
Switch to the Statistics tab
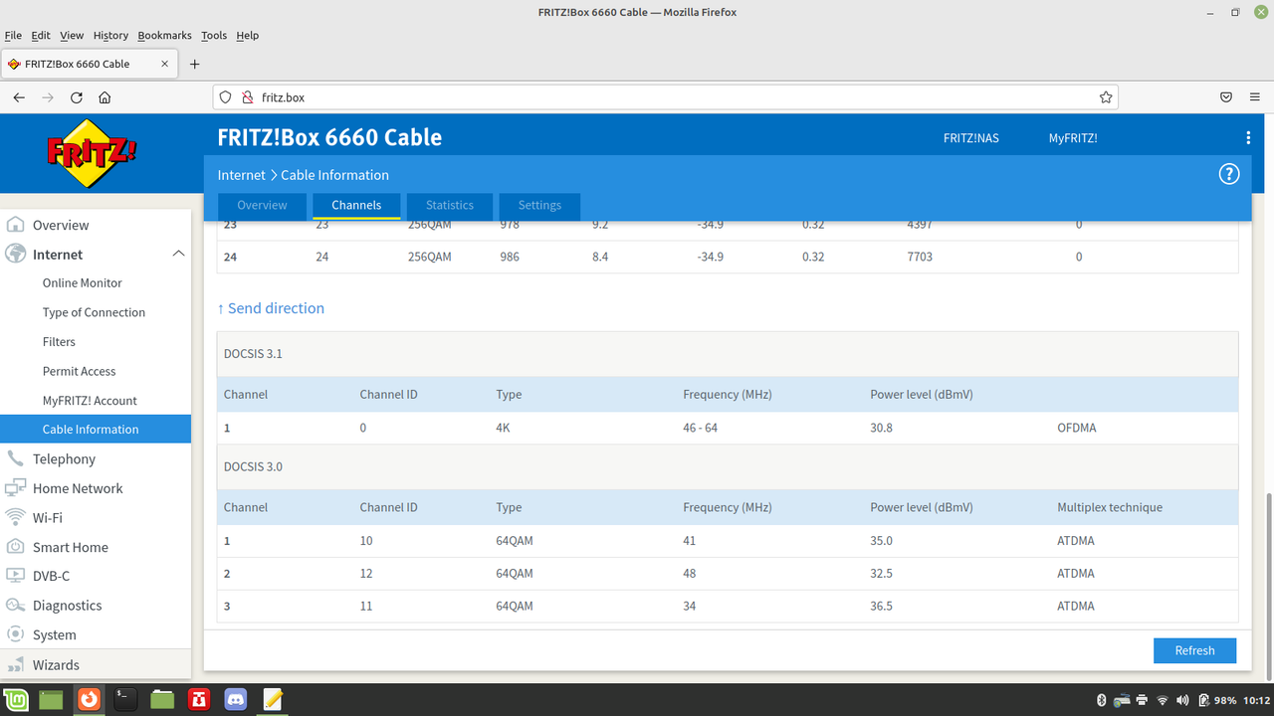(x=450, y=205)
